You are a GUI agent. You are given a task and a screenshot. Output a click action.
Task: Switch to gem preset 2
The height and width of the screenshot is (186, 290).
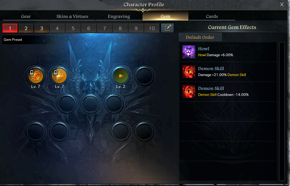click(26, 28)
